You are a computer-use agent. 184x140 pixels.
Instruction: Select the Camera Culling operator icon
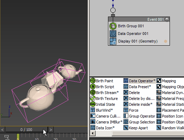coord(93,116)
